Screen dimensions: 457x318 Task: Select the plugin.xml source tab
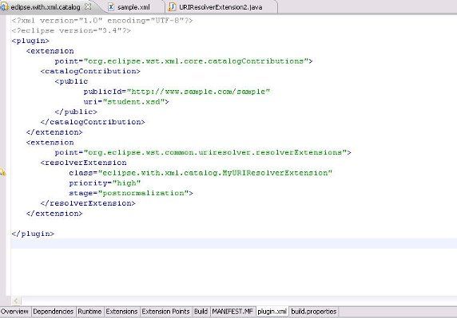(x=272, y=312)
